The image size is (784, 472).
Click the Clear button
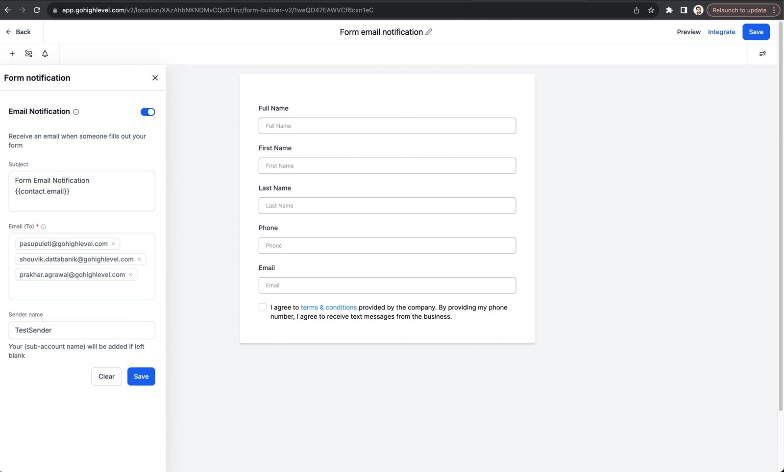click(106, 377)
